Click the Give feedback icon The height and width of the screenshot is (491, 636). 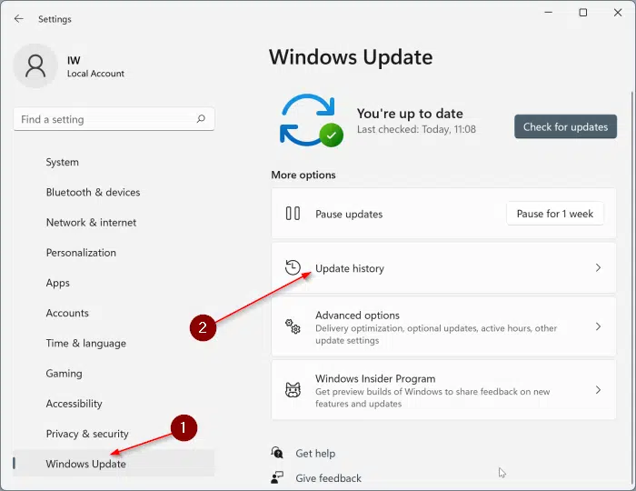click(x=277, y=477)
